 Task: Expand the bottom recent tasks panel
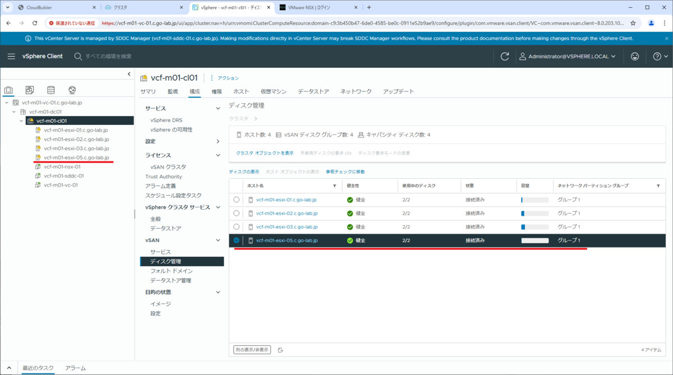(9, 368)
